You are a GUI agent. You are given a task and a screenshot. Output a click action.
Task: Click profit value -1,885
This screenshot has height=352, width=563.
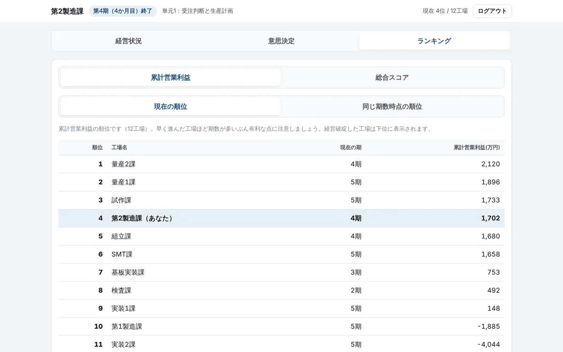tap(488, 327)
